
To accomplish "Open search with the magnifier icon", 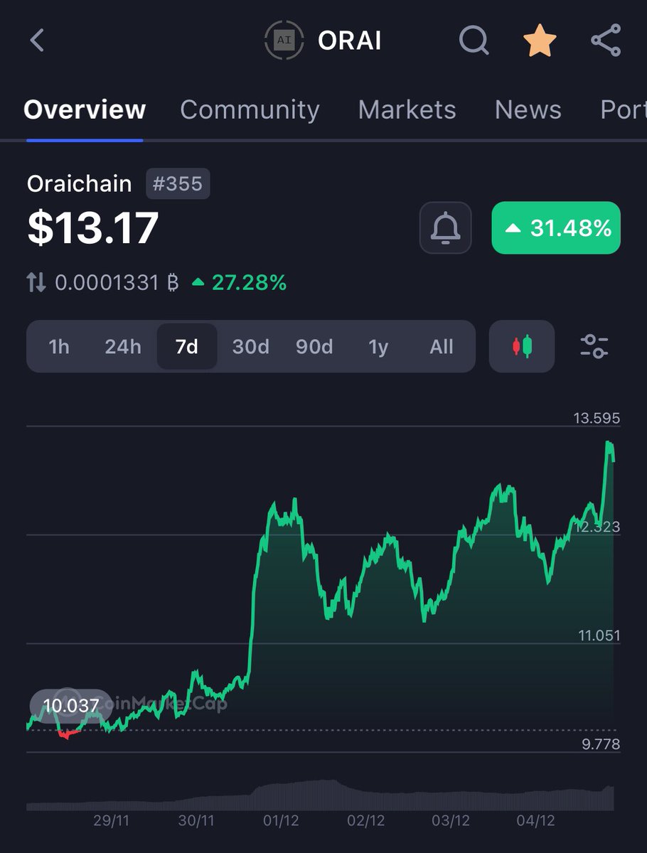I will pos(474,40).
